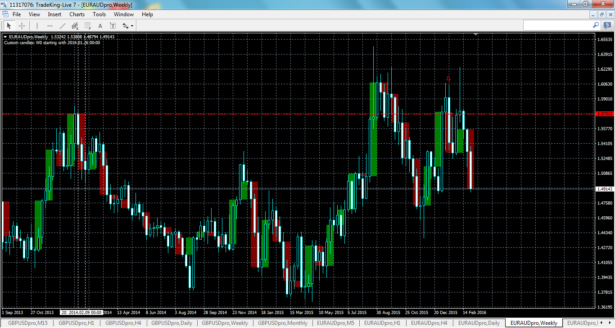Viewport: 615px width, 328px height.
Task: Choose the Horizontal Line drawing tool
Action: click(x=50, y=26)
